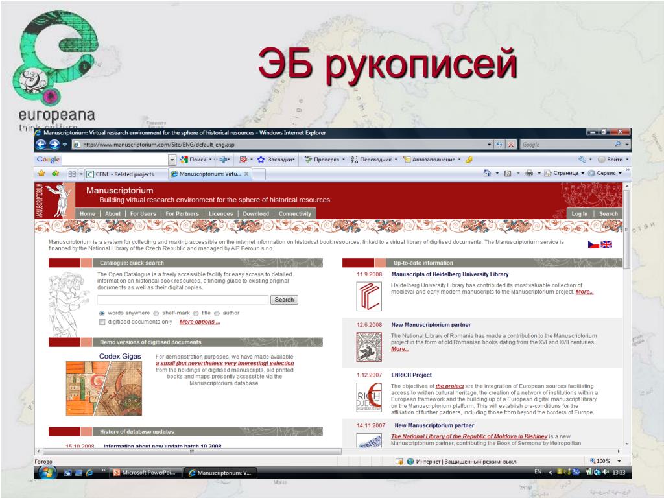
Task: Open the Google toolbar search box dropdown
Action: 172,160
